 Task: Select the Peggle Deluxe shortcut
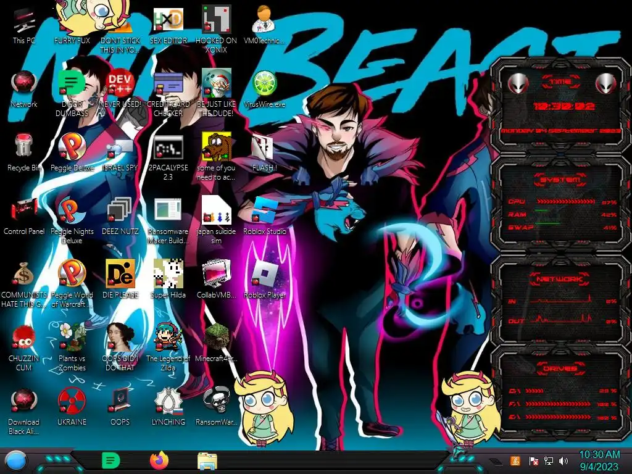tap(72, 153)
